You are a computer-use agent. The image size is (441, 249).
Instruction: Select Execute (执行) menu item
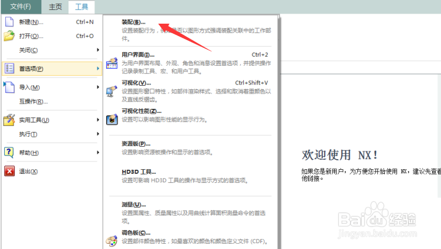[52, 134]
